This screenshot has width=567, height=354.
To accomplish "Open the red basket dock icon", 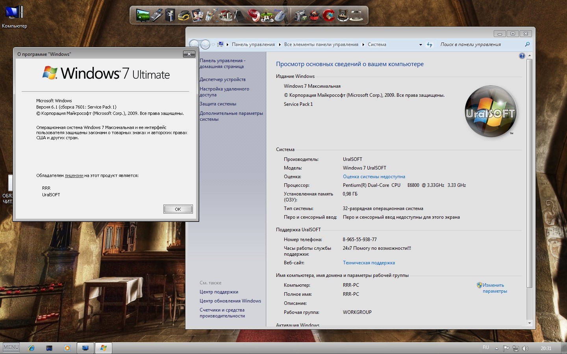I will (x=314, y=15).
